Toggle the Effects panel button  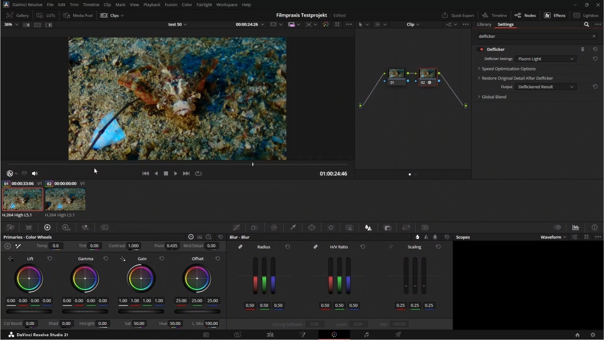(555, 15)
